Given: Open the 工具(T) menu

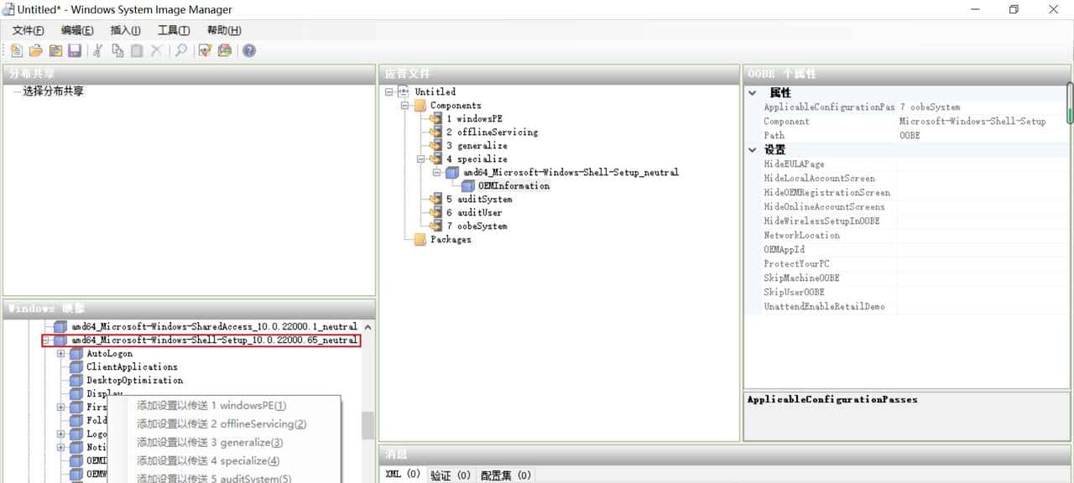Looking at the screenshot, I should [174, 30].
